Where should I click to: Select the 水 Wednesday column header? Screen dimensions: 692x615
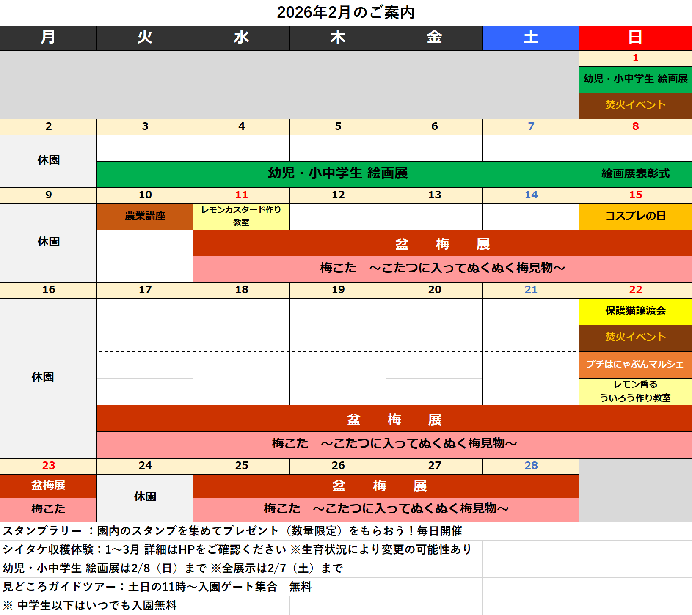coord(241,38)
